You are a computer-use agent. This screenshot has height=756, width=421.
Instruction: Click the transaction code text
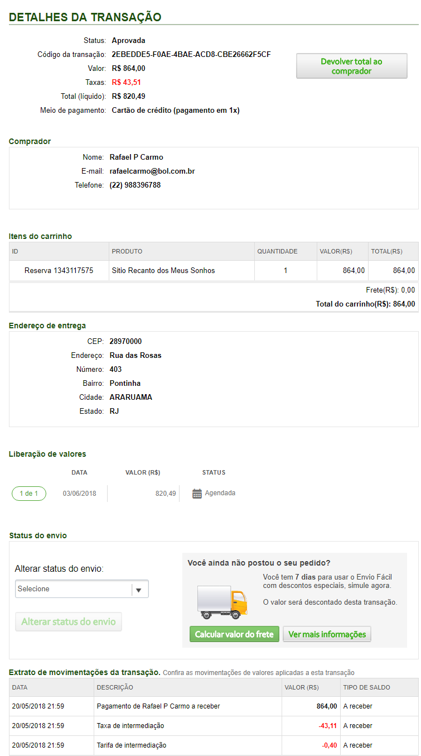[191, 55]
